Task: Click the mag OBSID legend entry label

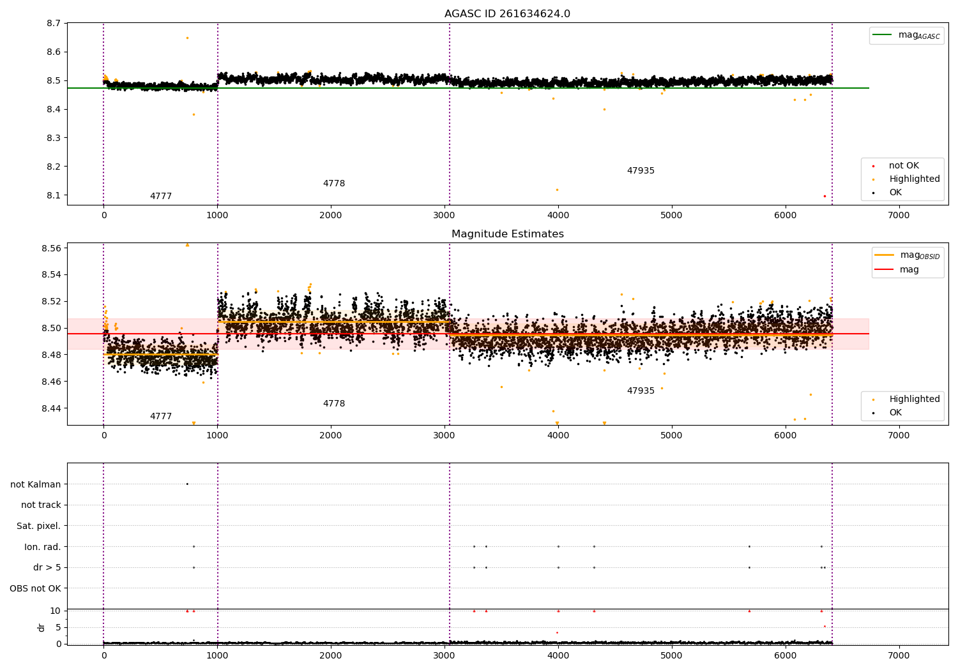Action: [920, 255]
